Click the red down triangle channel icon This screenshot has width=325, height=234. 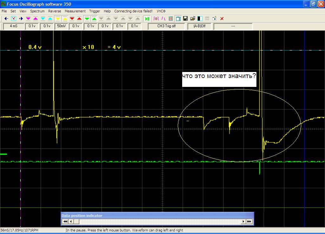click(72, 19)
